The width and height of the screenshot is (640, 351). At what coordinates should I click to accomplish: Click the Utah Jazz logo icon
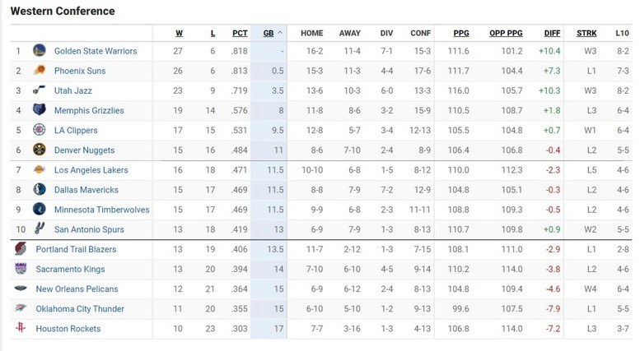[39, 90]
